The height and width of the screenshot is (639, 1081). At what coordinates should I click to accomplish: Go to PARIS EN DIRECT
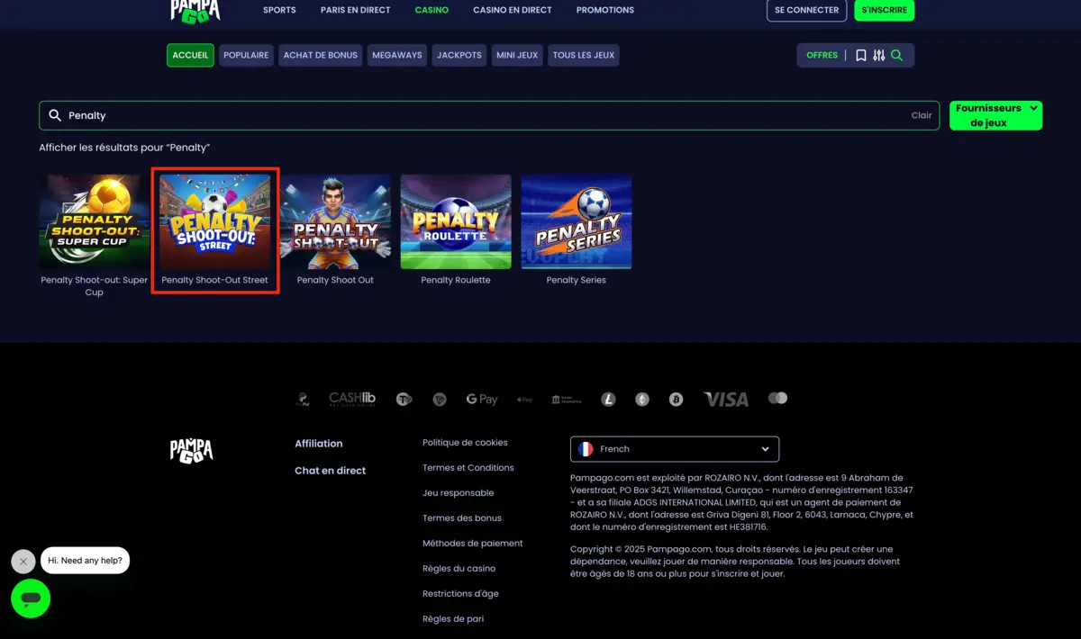(x=356, y=10)
